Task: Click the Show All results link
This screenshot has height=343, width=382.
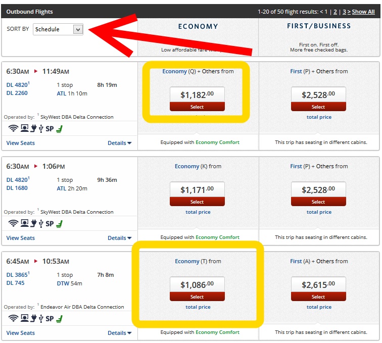Action: [x=363, y=12]
